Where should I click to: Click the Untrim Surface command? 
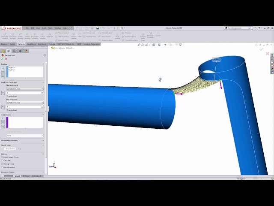(105, 40)
